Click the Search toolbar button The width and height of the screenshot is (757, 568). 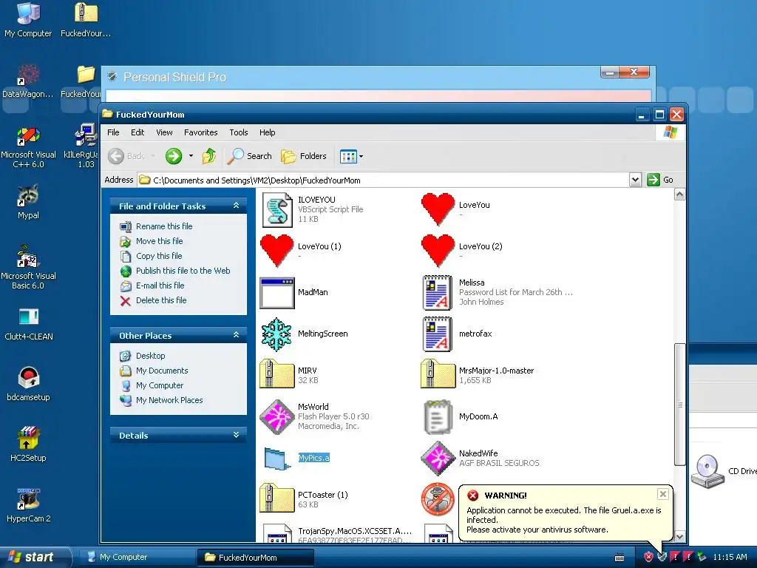(249, 156)
